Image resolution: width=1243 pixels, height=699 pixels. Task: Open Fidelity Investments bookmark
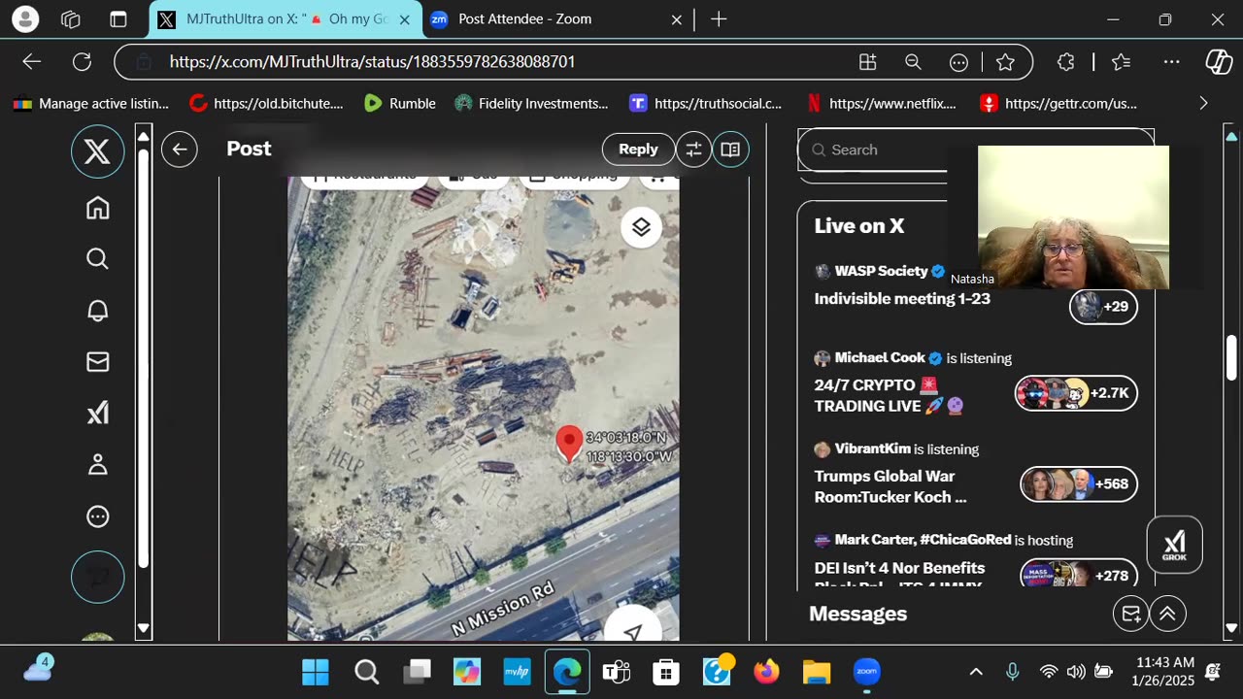(530, 103)
